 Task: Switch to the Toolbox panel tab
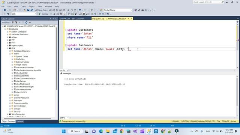20,121
